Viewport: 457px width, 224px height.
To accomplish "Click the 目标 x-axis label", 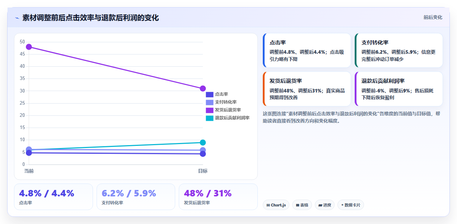I will tap(203, 171).
